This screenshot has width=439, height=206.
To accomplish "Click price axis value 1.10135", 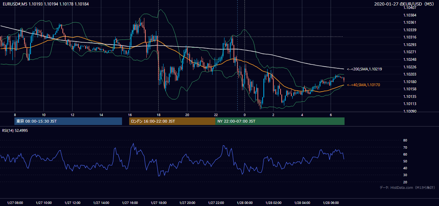I will coord(410,96).
